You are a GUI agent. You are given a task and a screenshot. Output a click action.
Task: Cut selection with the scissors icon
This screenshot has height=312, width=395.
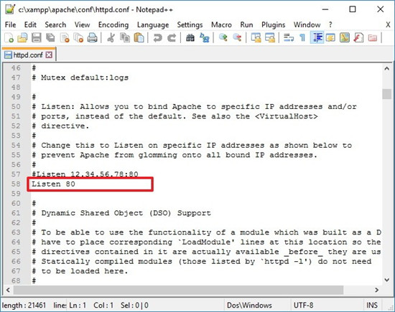click(x=111, y=38)
